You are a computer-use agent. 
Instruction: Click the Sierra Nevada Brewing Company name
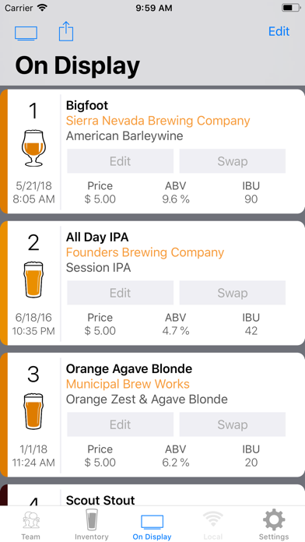coord(158,121)
